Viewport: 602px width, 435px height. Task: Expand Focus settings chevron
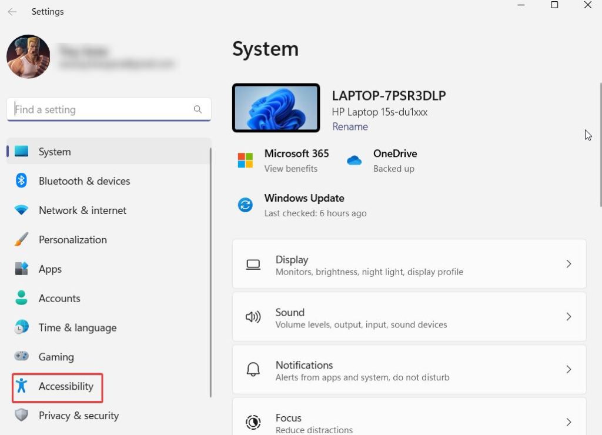(x=568, y=422)
